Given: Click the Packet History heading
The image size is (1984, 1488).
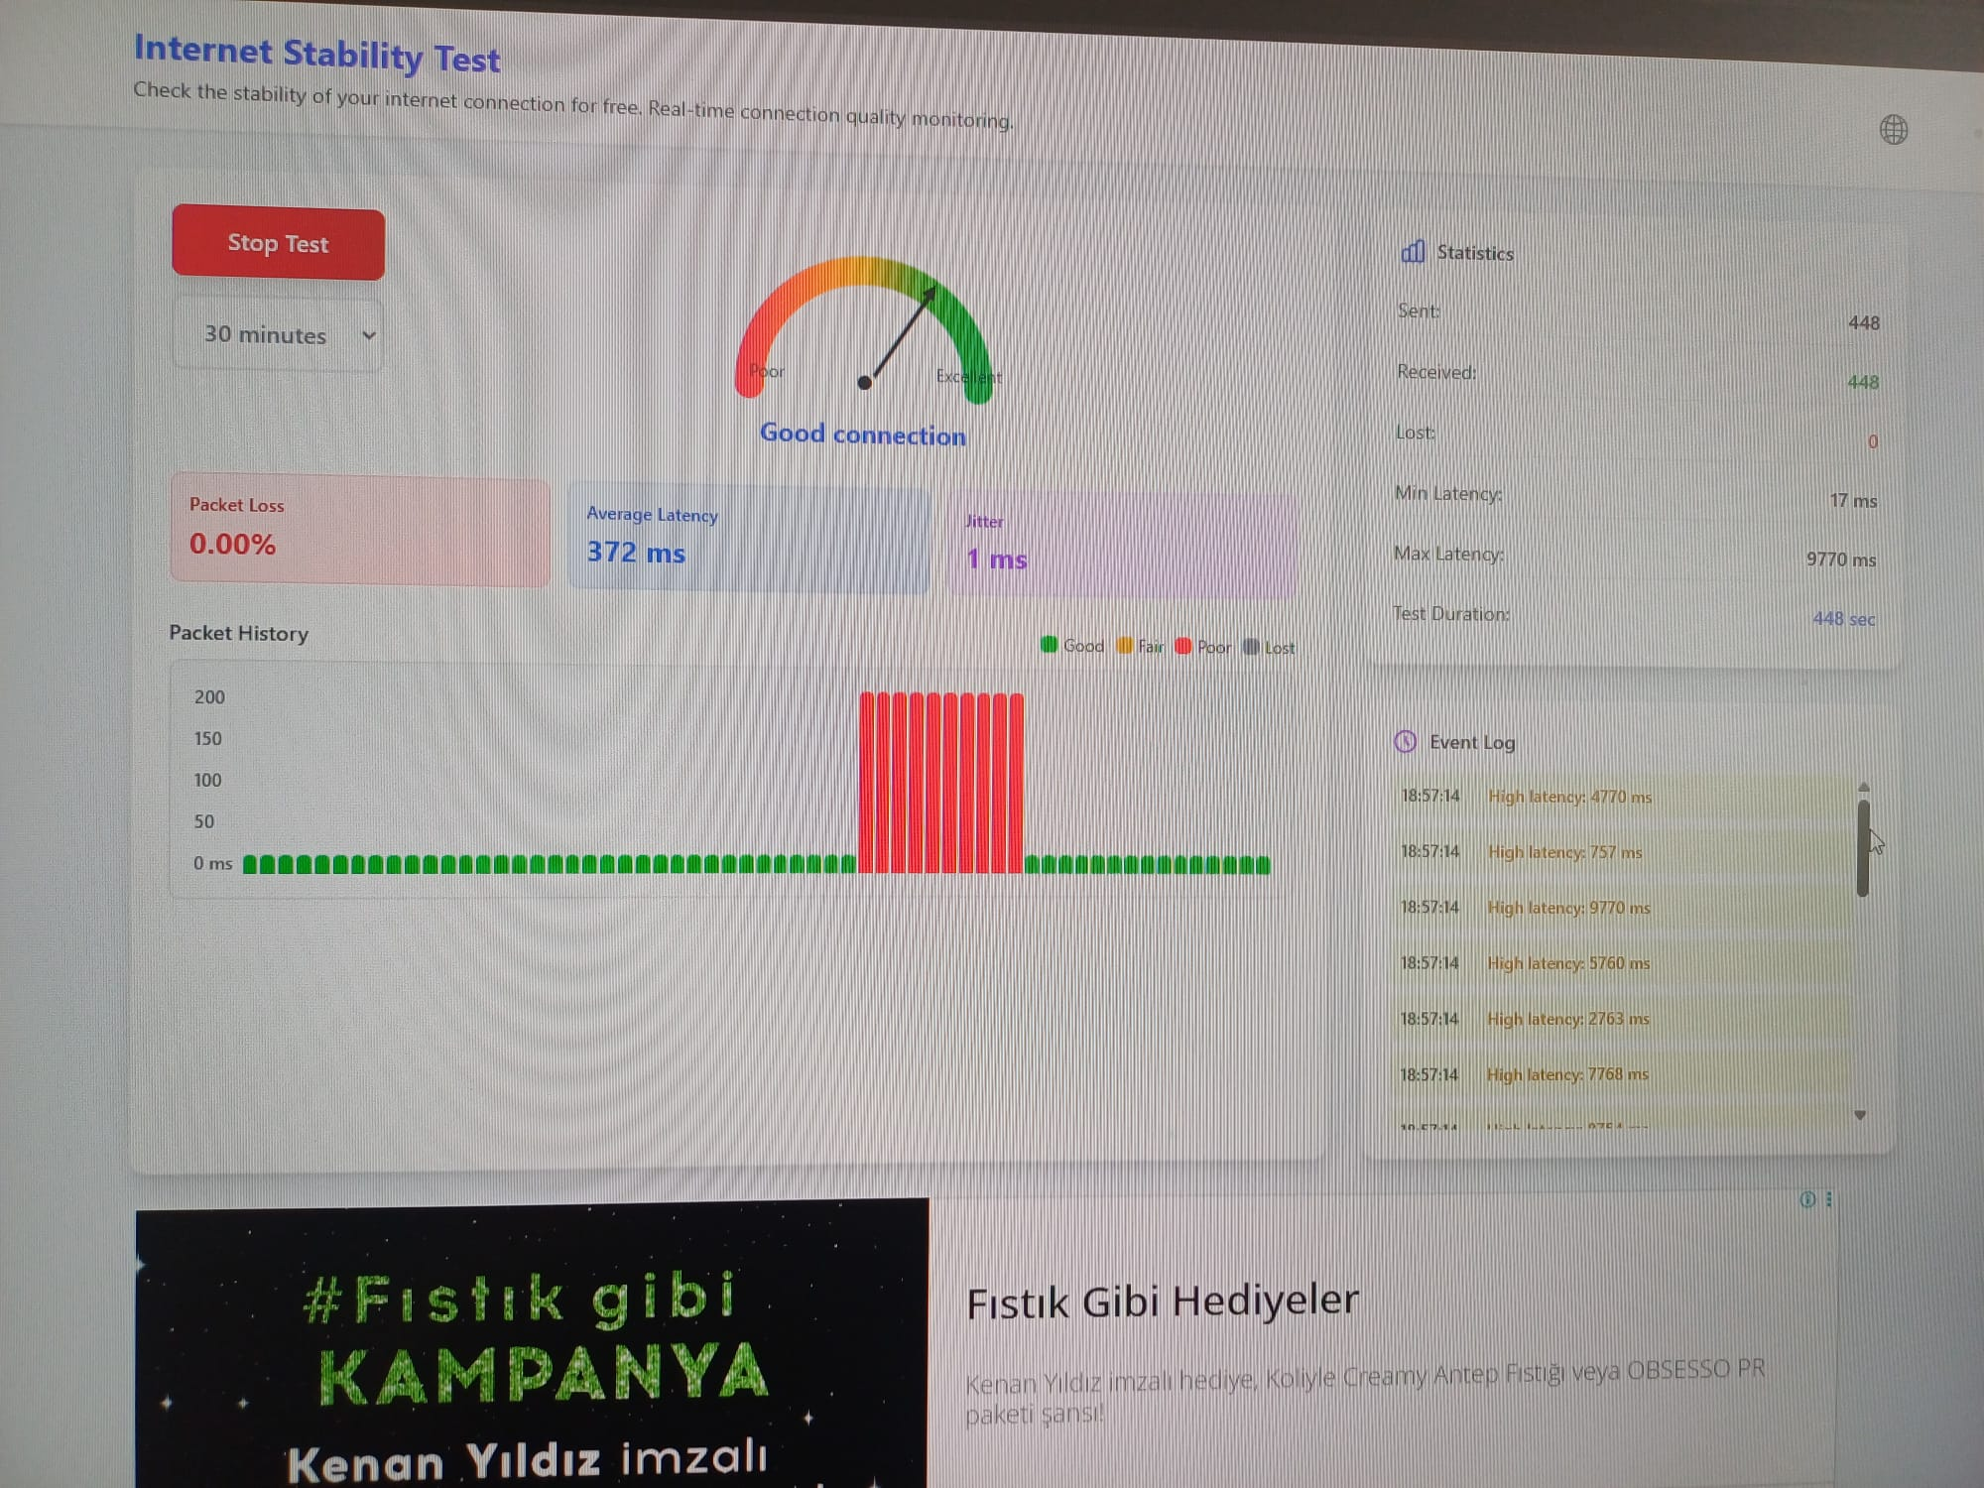Looking at the screenshot, I should (x=238, y=633).
